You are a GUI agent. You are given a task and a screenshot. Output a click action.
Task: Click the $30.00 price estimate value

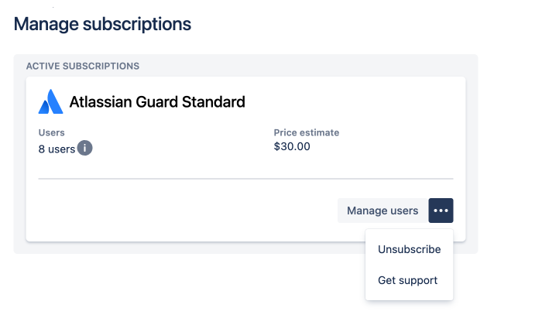(x=292, y=146)
